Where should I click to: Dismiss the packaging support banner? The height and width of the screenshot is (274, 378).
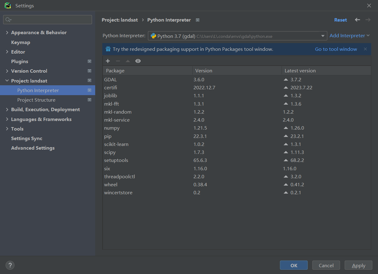point(365,49)
